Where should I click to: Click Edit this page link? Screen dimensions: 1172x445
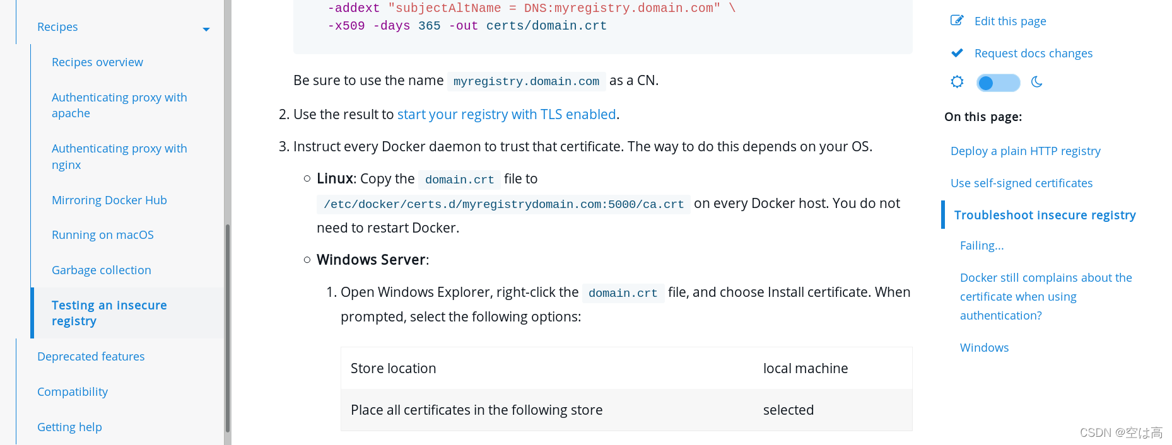click(1010, 21)
